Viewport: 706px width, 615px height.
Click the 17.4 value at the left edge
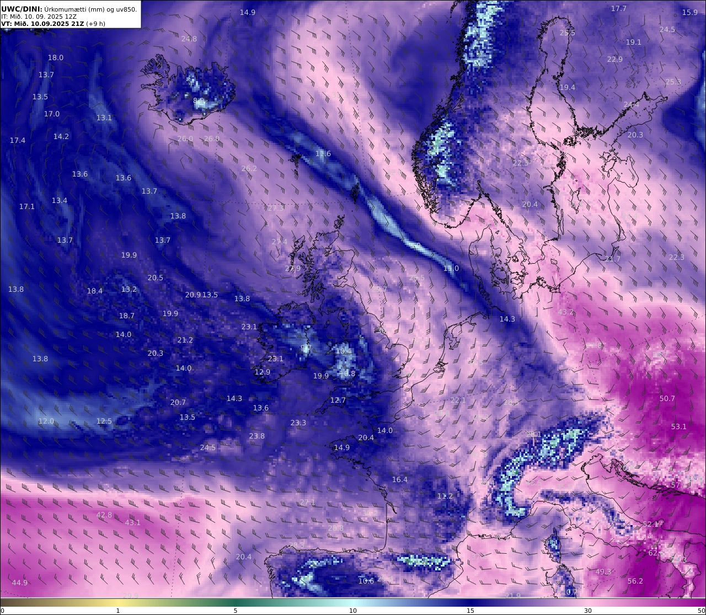(x=18, y=141)
